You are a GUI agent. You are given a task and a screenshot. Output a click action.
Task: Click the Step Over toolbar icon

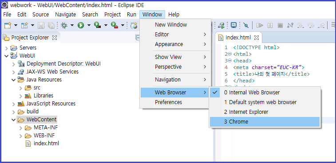click(311, 25)
